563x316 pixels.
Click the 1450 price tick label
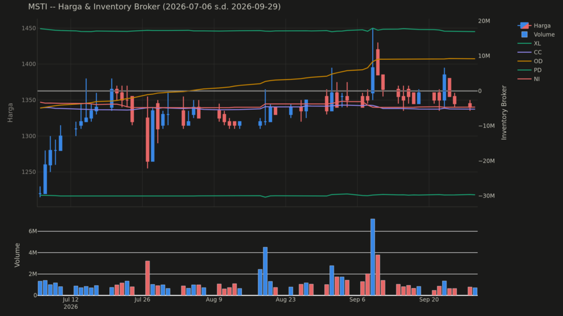click(x=29, y=29)
